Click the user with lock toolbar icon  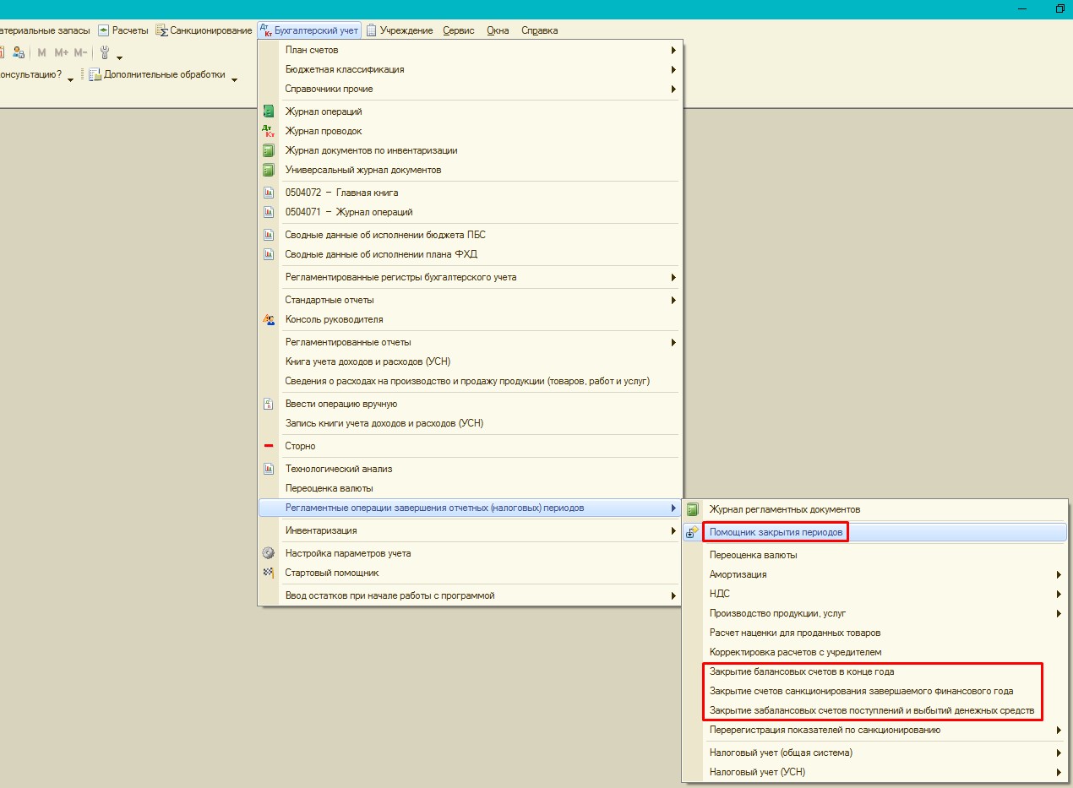pos(19,52)
